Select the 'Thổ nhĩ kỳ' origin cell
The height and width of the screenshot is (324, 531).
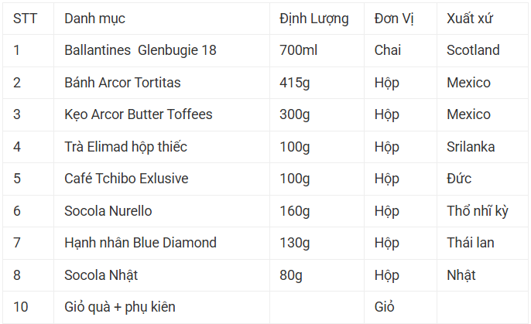(x=477, y=211)
